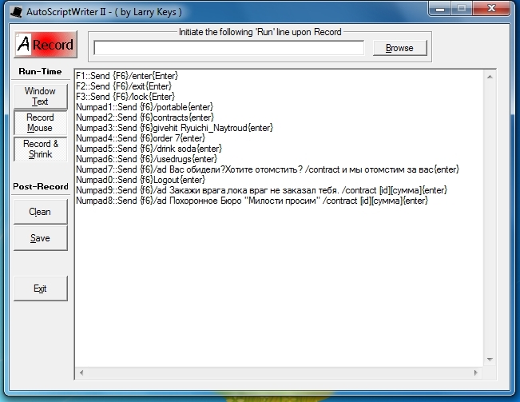Toggle the Window Text option
Image resolution: width=520 pixels, height=402 pixels.
point(40,97)
